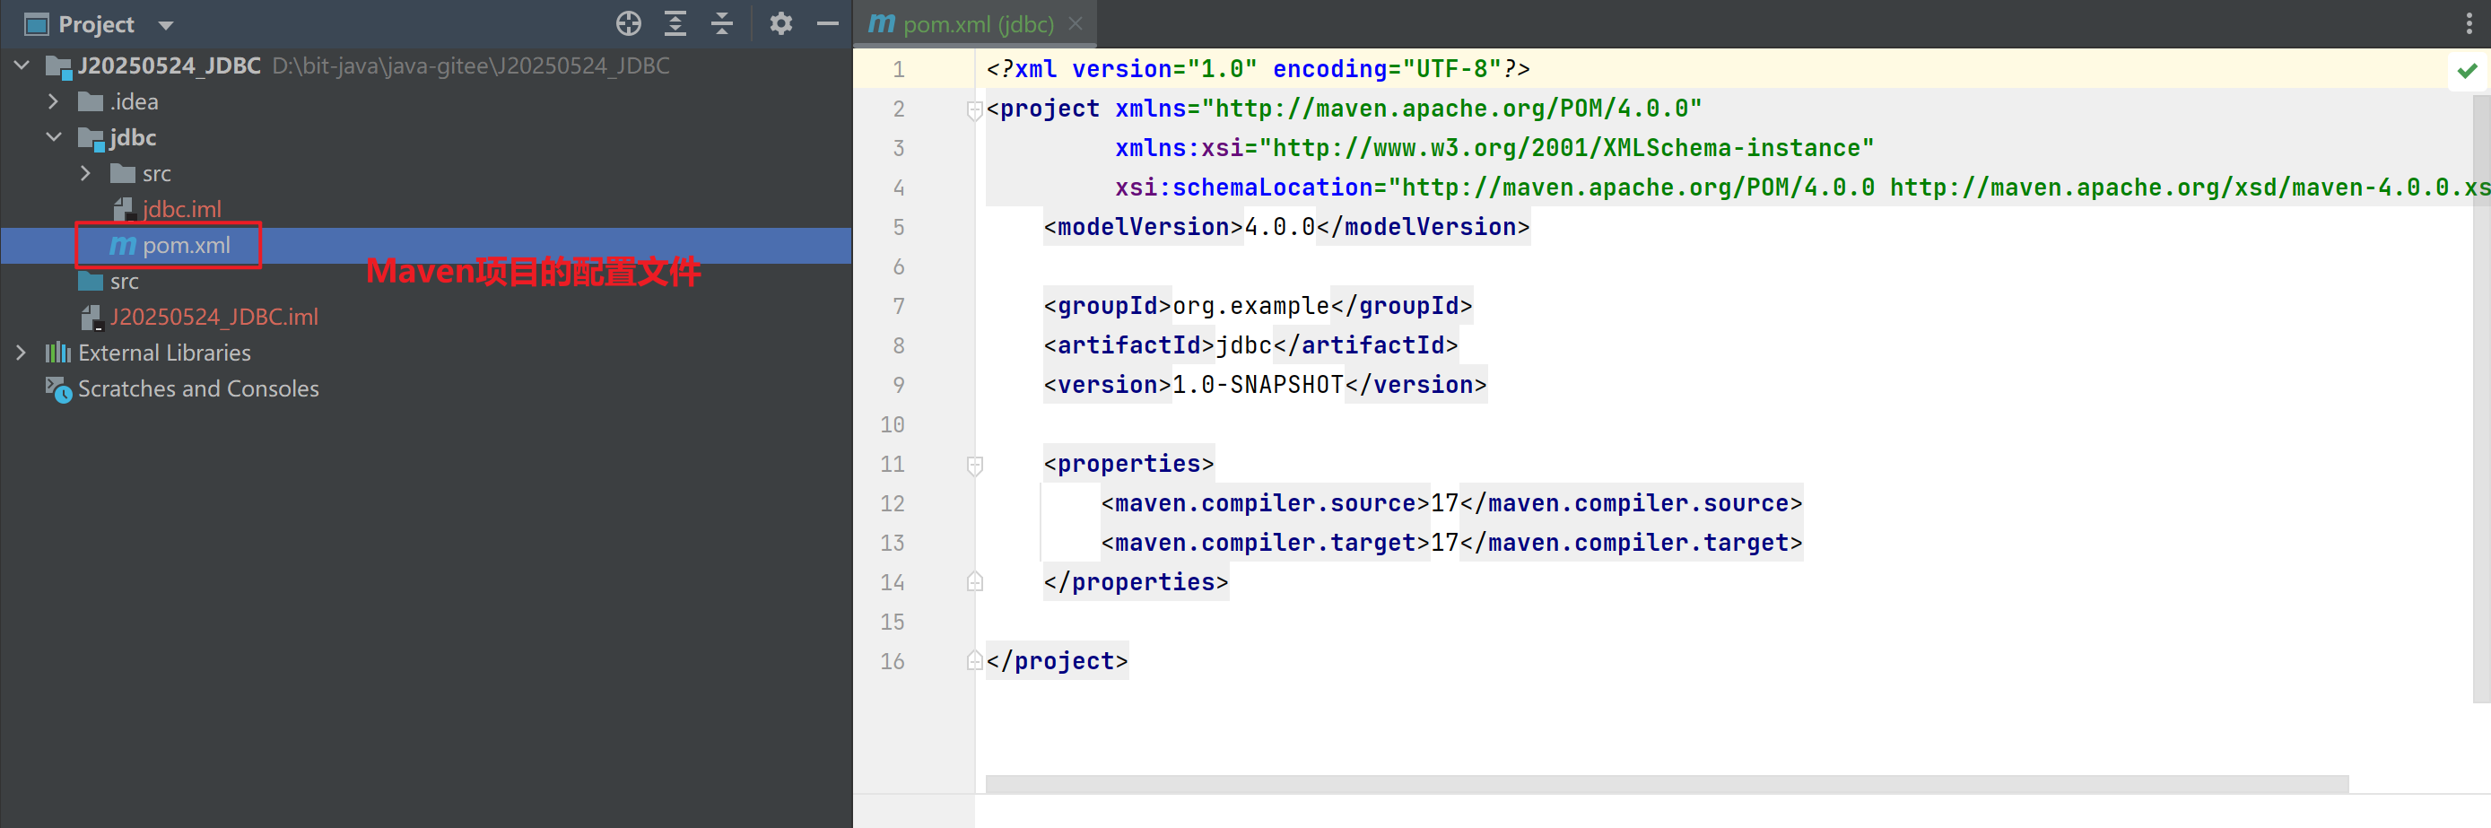Image resolution: width=2491 pixels, height=828 pixels.
Task: Click the jdbc.iml file icon
Action: pos(124,209)
